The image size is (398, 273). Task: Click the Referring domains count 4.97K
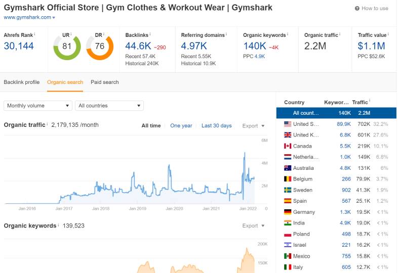click(x=194, y=46)
